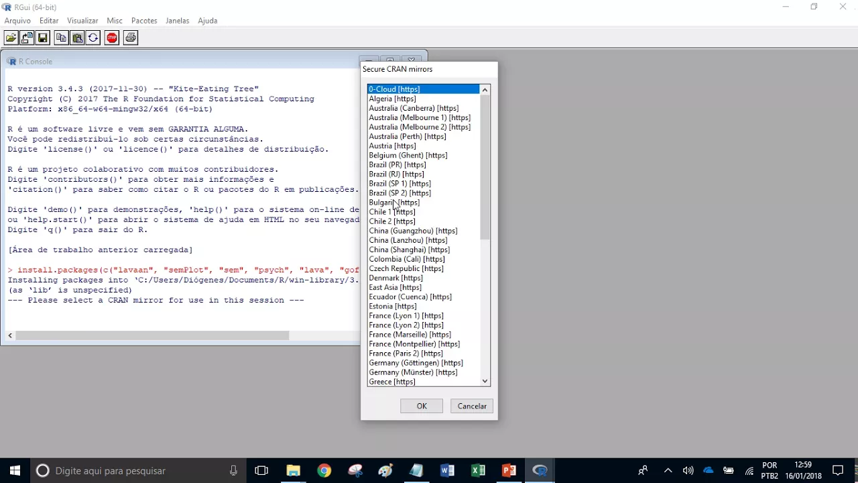858x483 pixels.
Task: Select Brazil (SP 2) [https] mirror
Action: pyautogui.click(x=423, y=193)
